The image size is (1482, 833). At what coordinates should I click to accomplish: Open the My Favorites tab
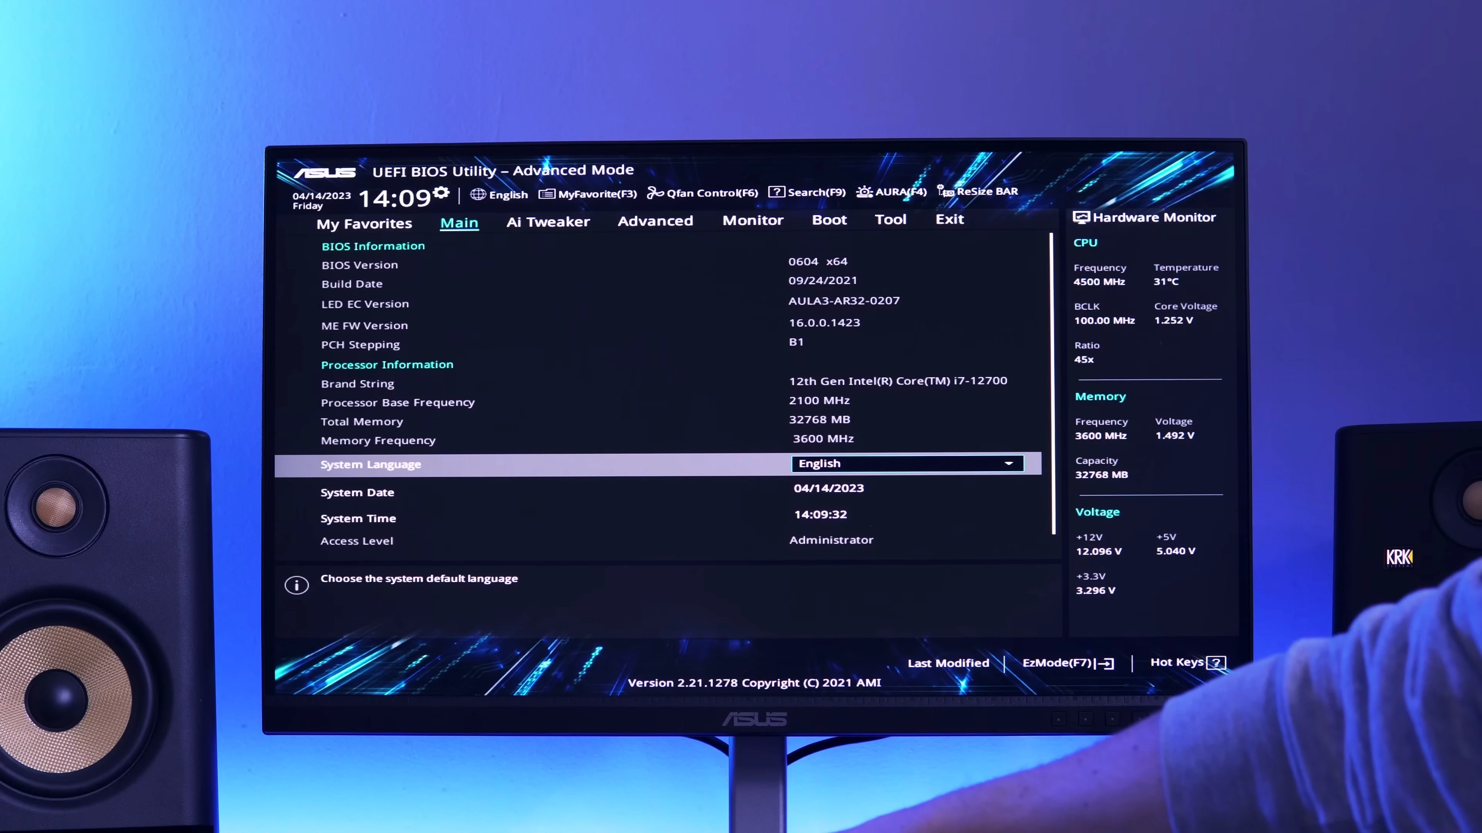point(364,224)
